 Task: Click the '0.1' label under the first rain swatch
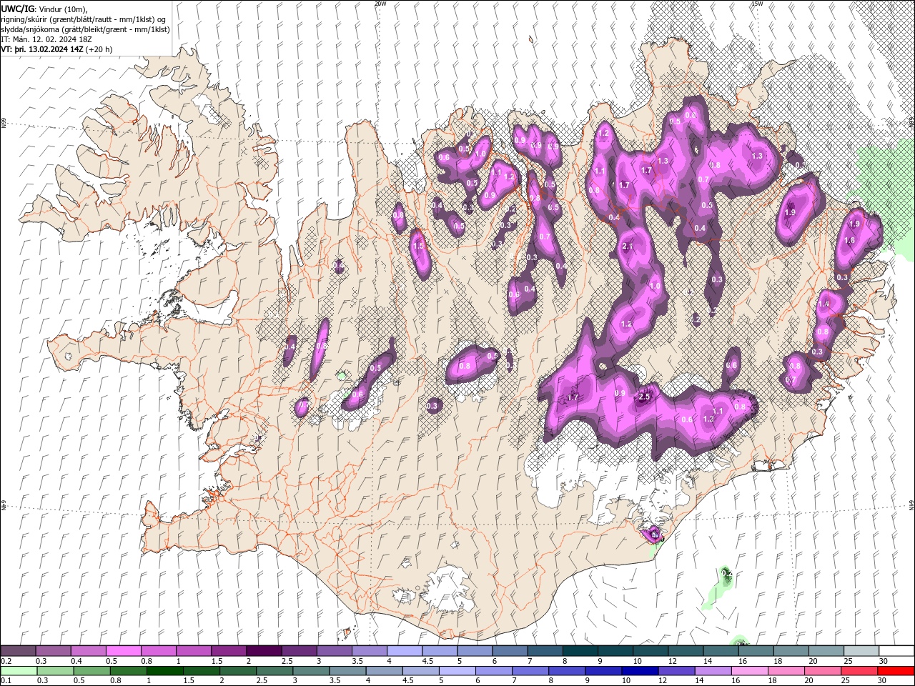click(6, 681)
